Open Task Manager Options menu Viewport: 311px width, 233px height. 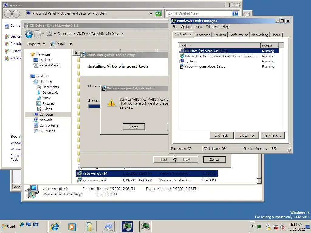(186, 27)
